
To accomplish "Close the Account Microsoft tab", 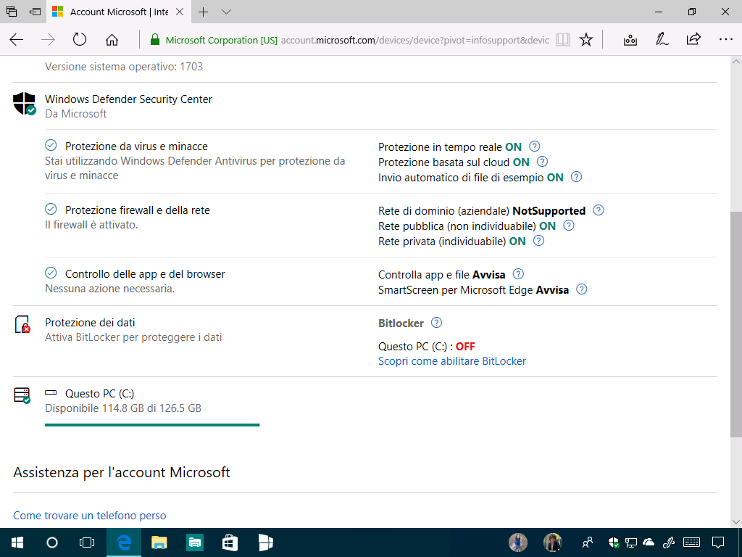I will [180, 12].
